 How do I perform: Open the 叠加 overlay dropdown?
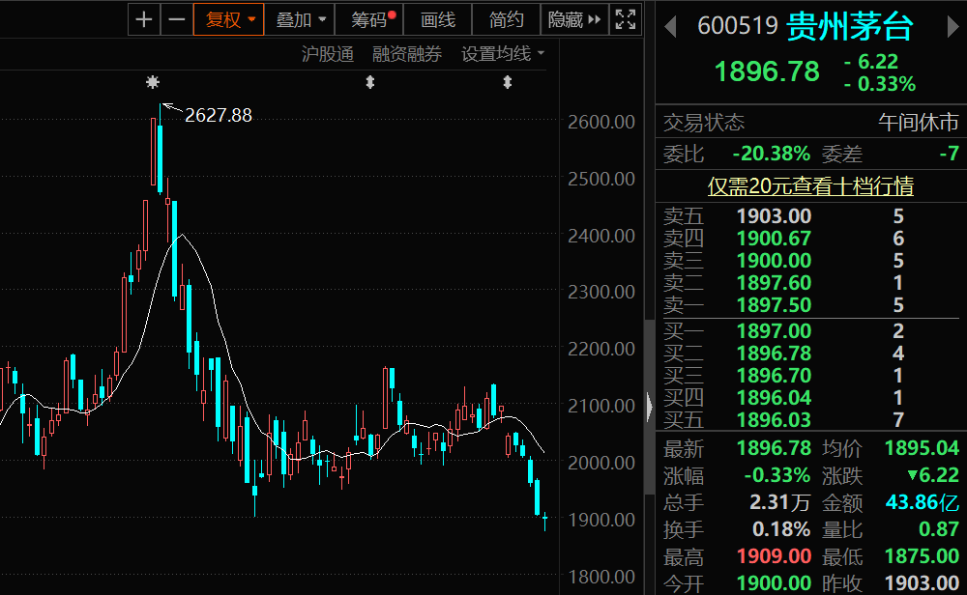pos(300,19)
